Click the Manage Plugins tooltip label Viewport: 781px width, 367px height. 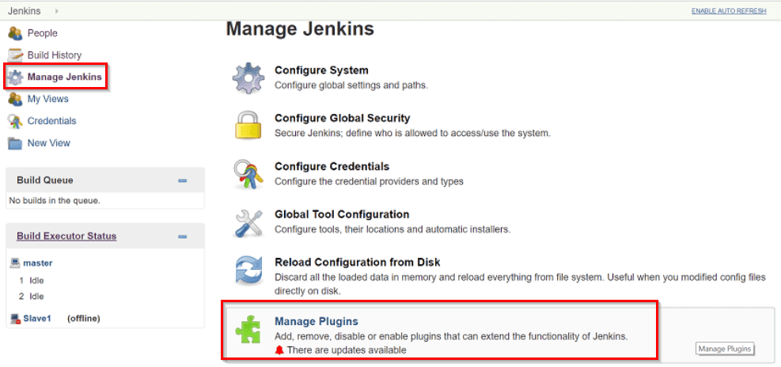[725, 349]
